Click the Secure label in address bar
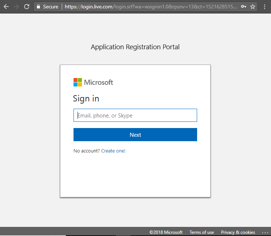Image resolution: width=271 pixels, height=236 pixels. 50,7
